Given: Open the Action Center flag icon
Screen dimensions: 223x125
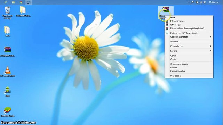Looking at the screenshot, I should [193, 2].
